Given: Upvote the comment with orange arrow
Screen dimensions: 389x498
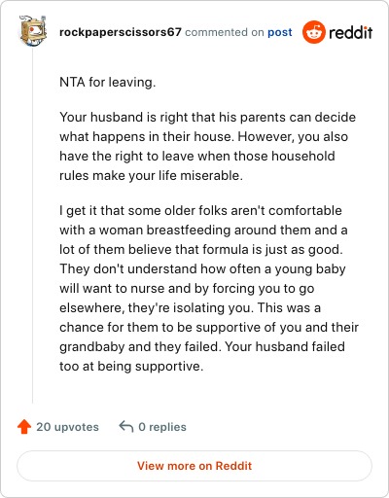Looking at the screenshot, I should click(x=24, y=427).
